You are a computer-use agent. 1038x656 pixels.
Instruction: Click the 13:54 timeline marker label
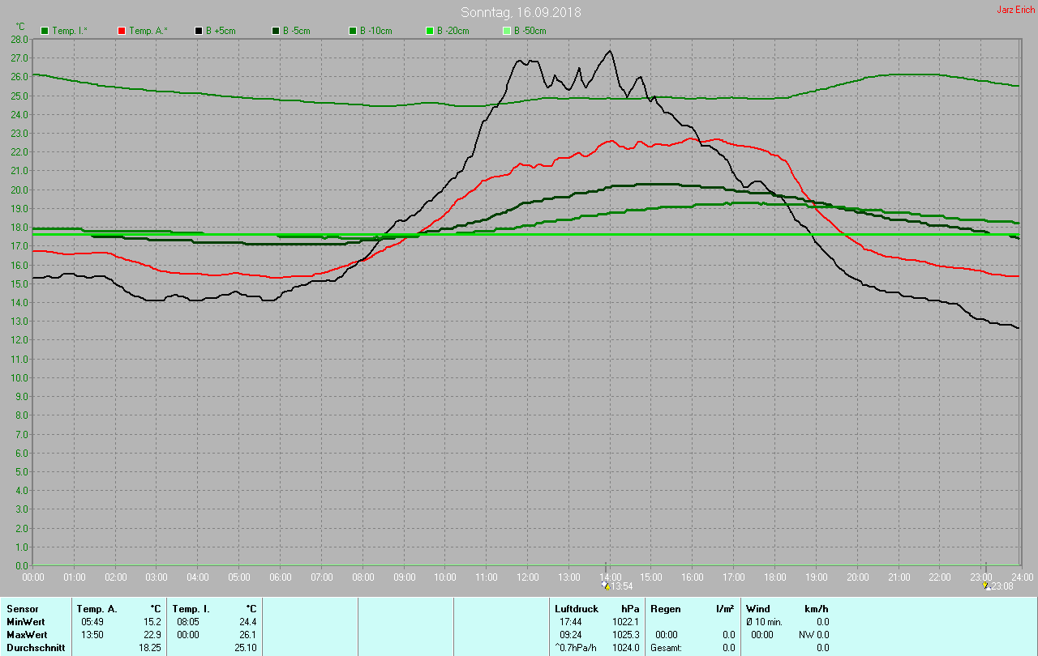click(x=621, y=586)
